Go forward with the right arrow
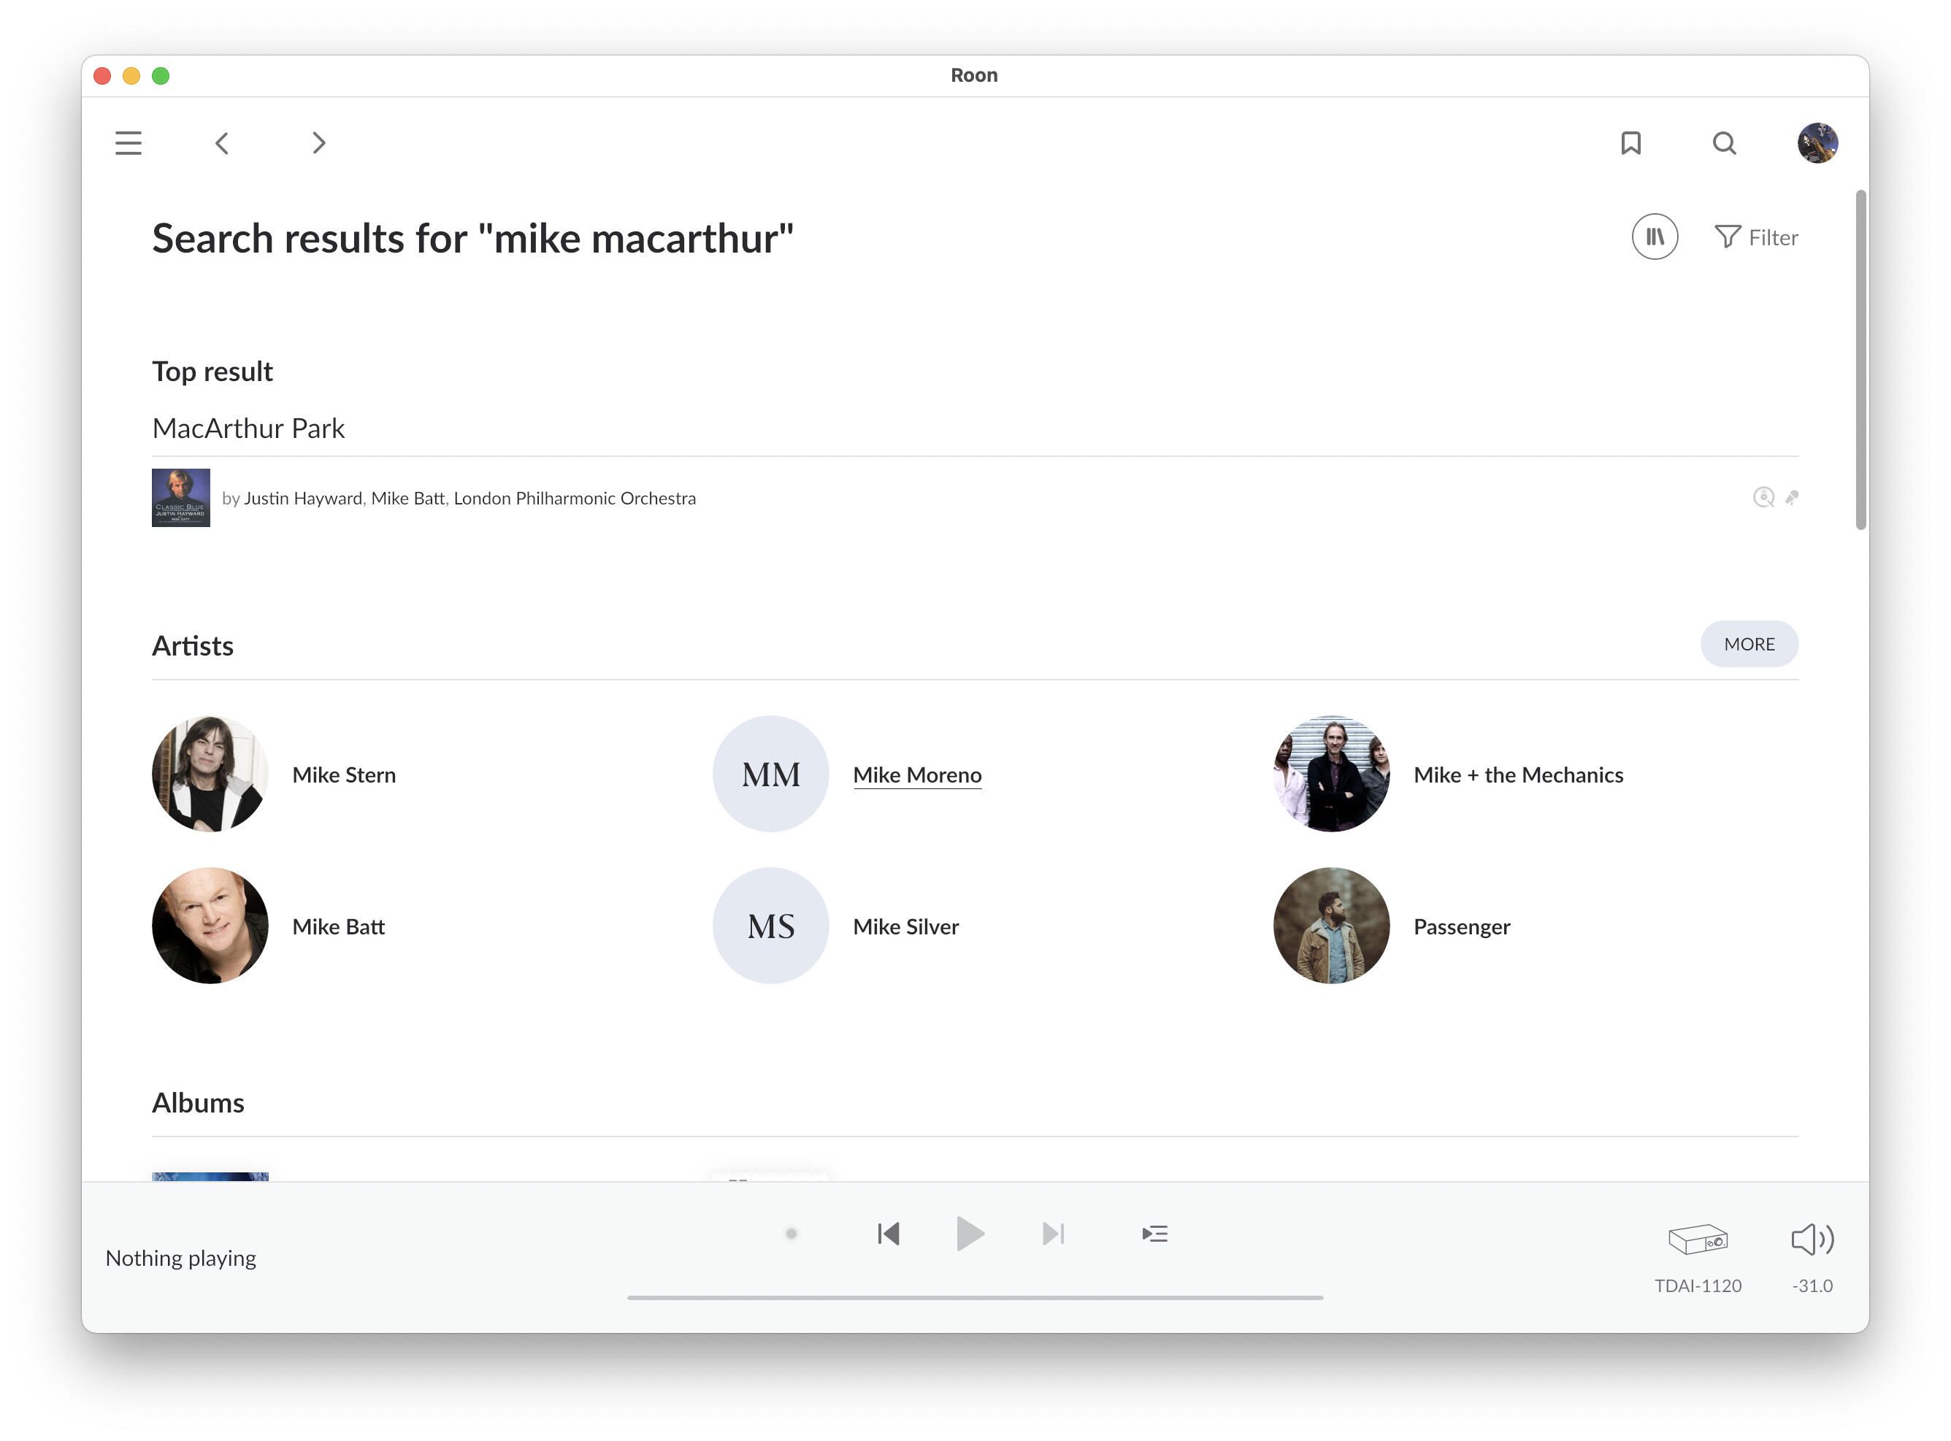This screenshot has width=1951, height=1441. (x=318, y=143)
